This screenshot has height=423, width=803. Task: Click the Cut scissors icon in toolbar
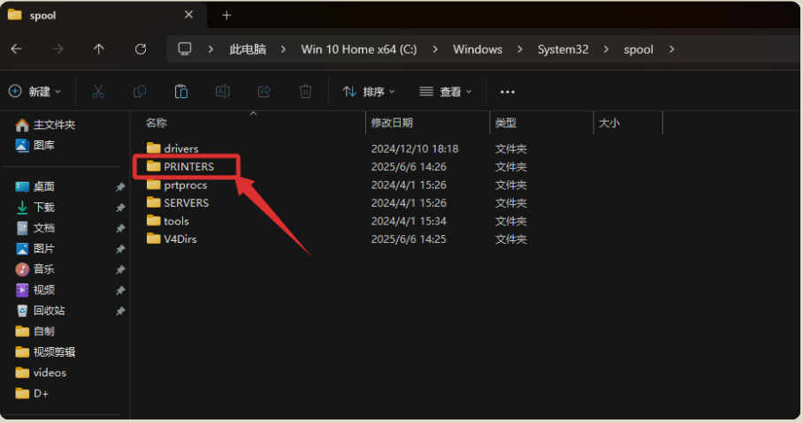point(98,92)
